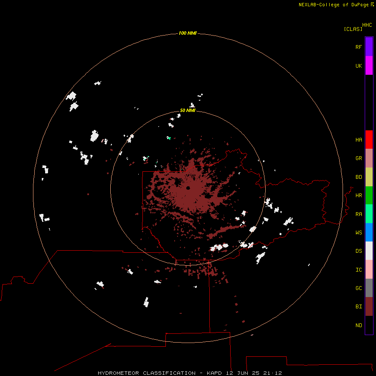Select the BD yellow legend swatch
Image resolution: width=376 pixels, height=376 pixels.
click(x=369, y=177)
